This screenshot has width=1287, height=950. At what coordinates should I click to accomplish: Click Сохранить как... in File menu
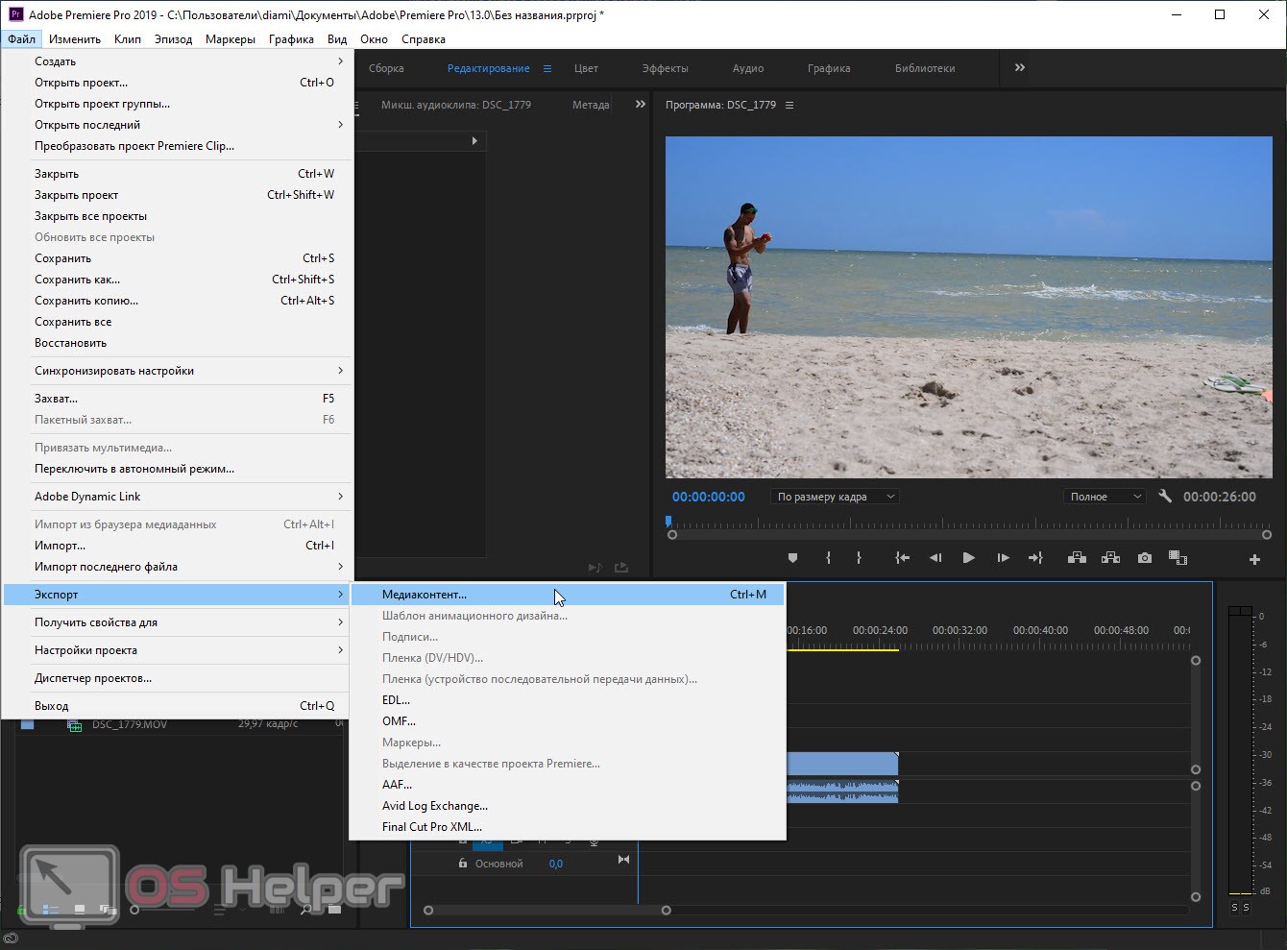178,280
